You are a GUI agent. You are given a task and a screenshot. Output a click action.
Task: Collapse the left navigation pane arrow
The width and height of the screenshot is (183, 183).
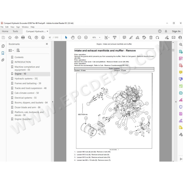coord(53,102)
